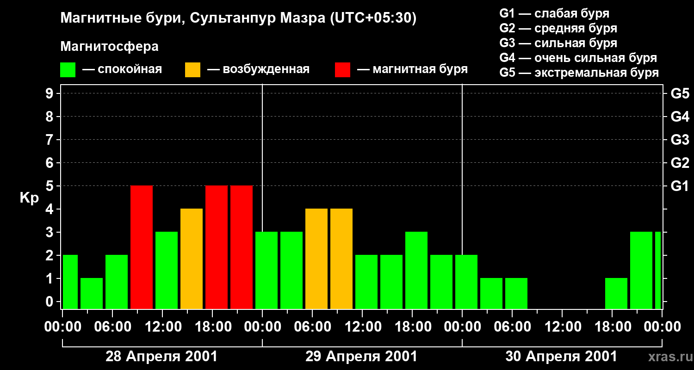Click the single yellow Kp 4 bar on 28 April
Viewport: 694px width, 370px height.
tap(192, 259)
